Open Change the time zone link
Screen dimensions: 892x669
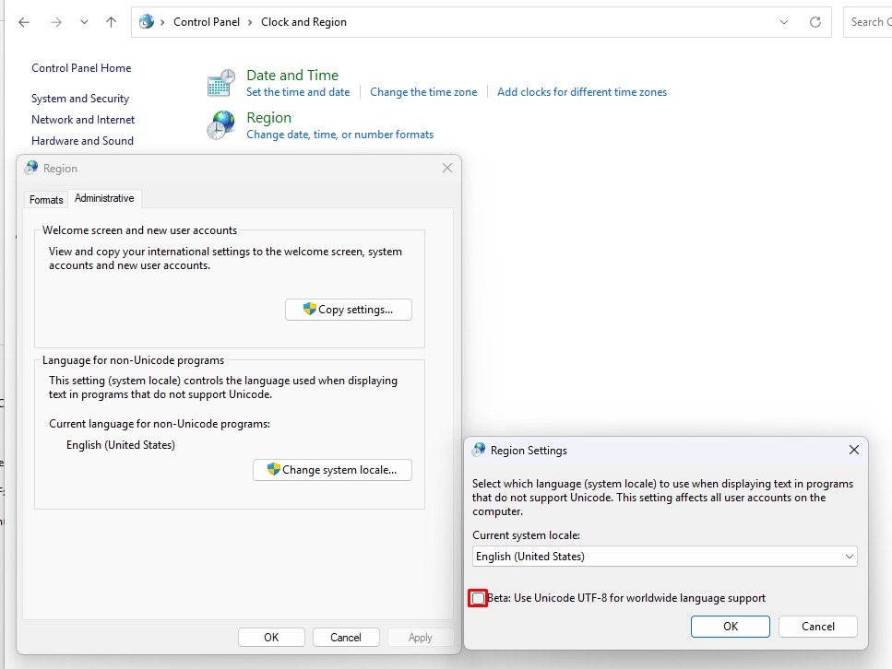pyautogui.click(x=423, y=92)
